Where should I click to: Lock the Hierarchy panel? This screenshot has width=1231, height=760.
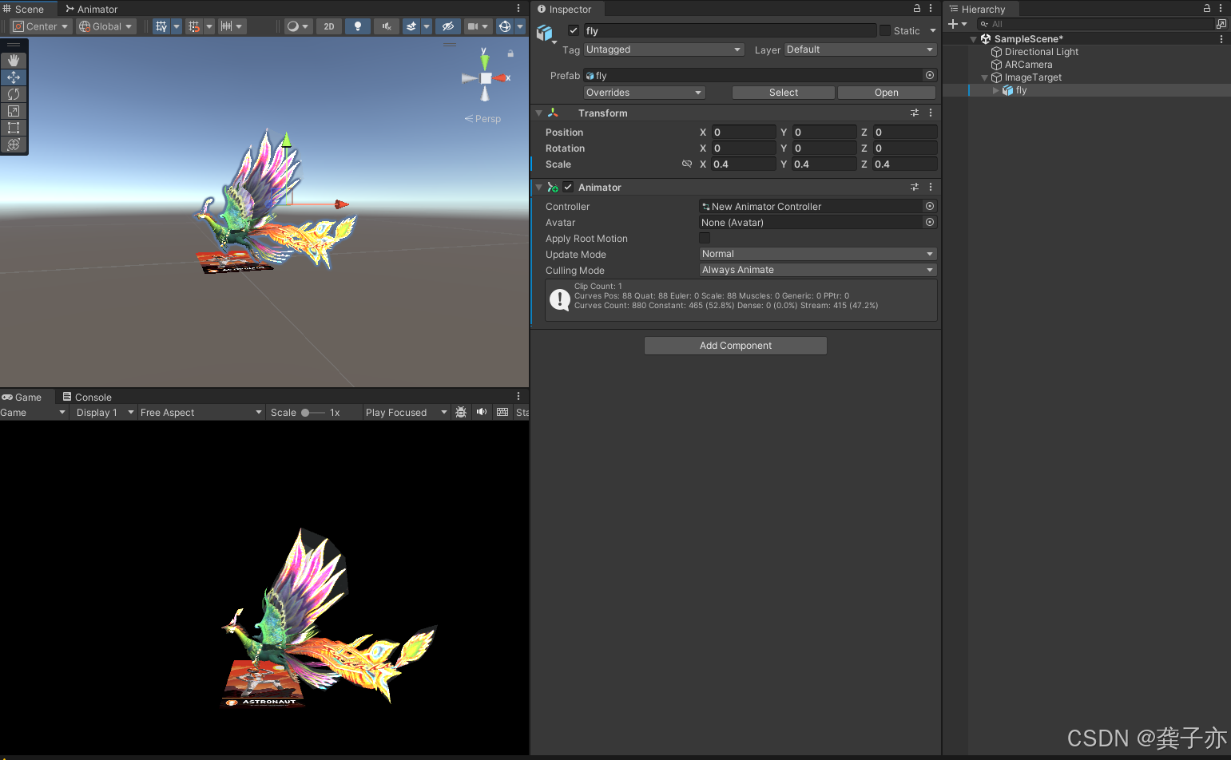click(x=1207, y=9)
